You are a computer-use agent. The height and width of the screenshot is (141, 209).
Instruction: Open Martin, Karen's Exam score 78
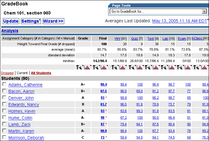[189, 131]
